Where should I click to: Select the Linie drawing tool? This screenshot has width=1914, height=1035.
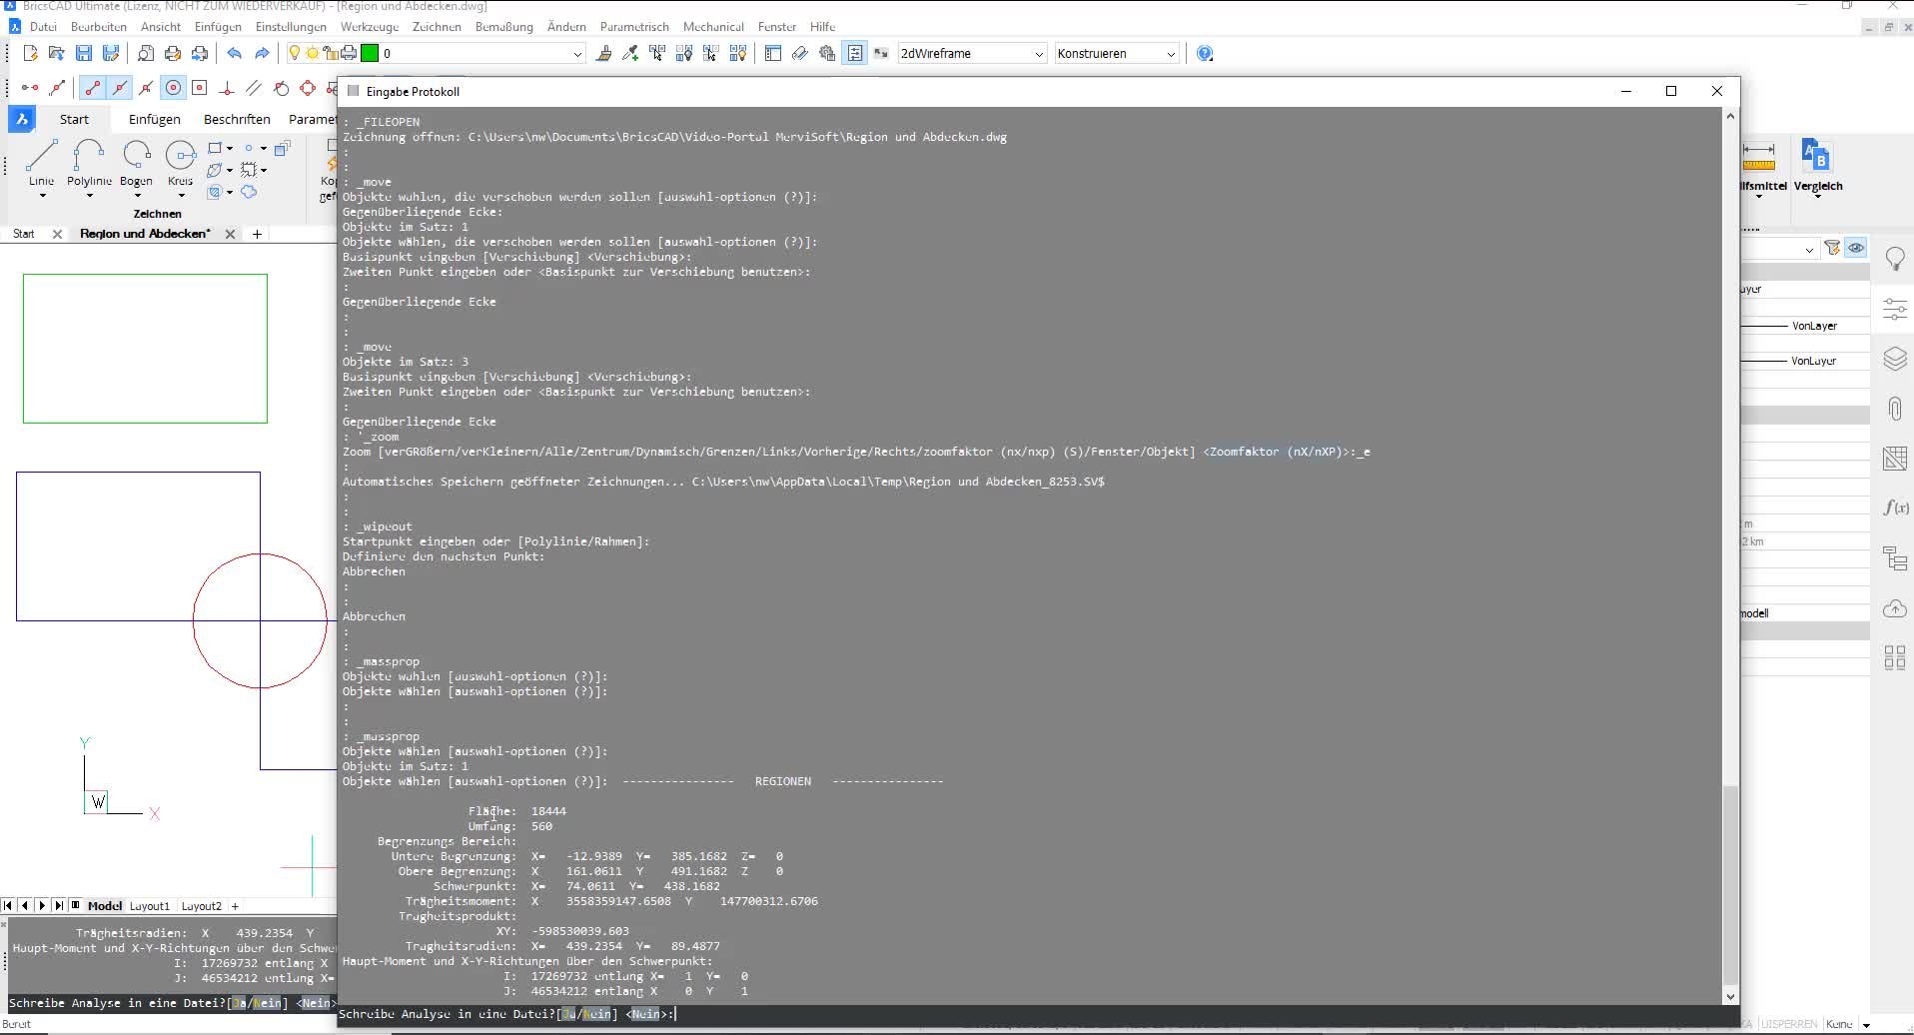tap(41, 162)
